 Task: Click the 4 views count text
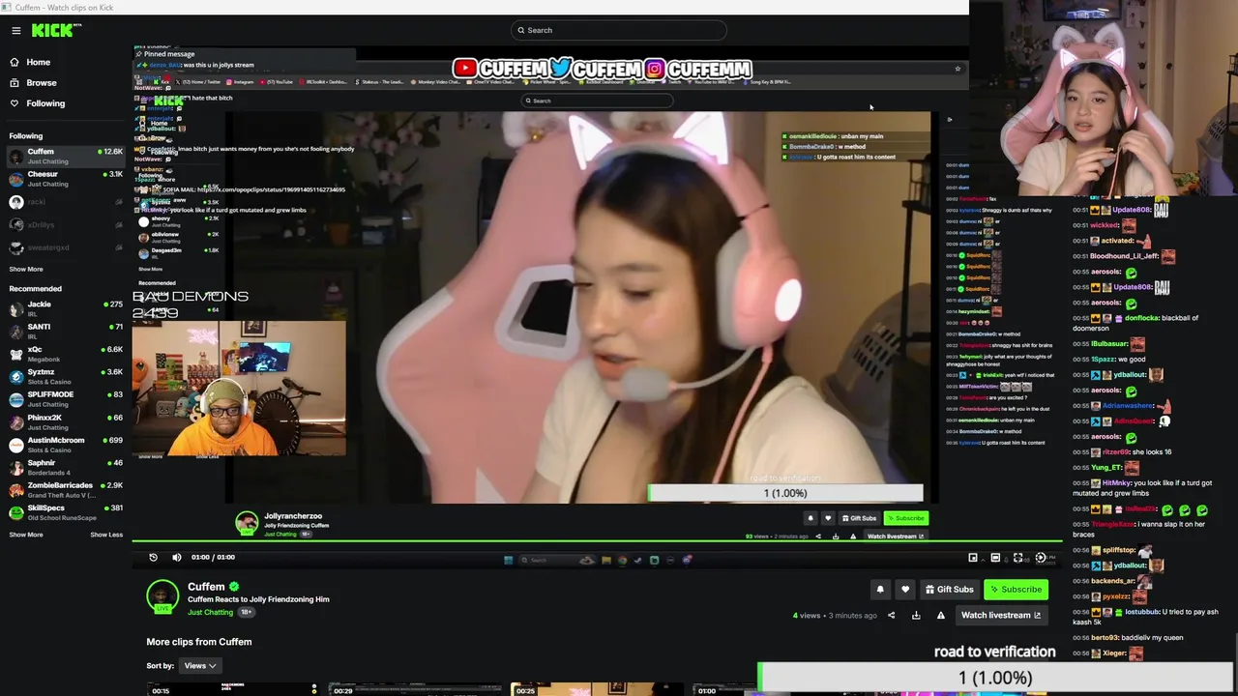(807, 616)
